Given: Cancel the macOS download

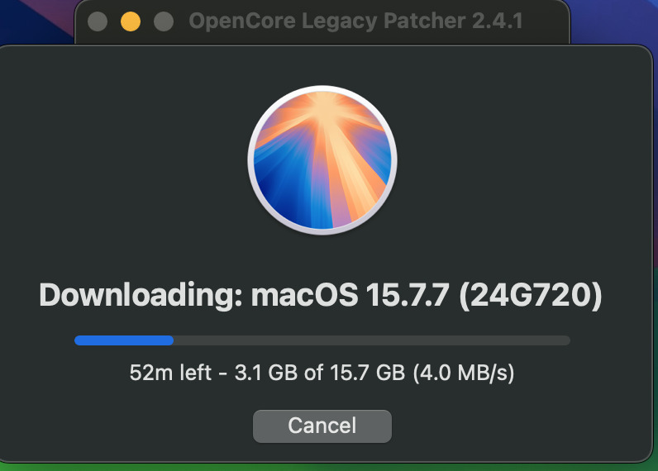Looking at the screenshot, I should click(x=322, y=426).
